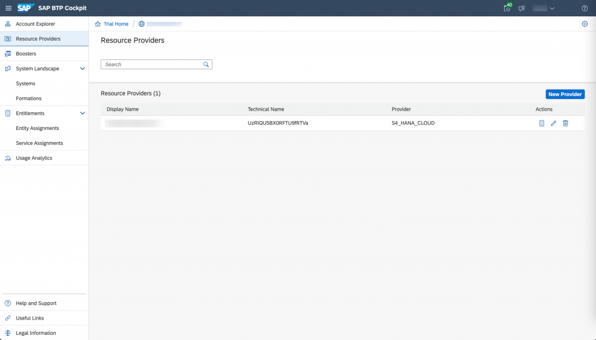Open the hamburger navigation menu
This screenshot has width=596, height=340.
point(8,8)
